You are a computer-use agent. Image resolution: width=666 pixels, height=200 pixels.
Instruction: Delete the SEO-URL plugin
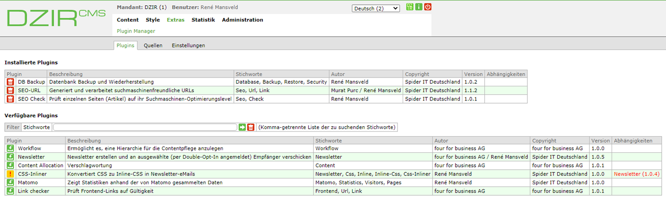point(10,91)
